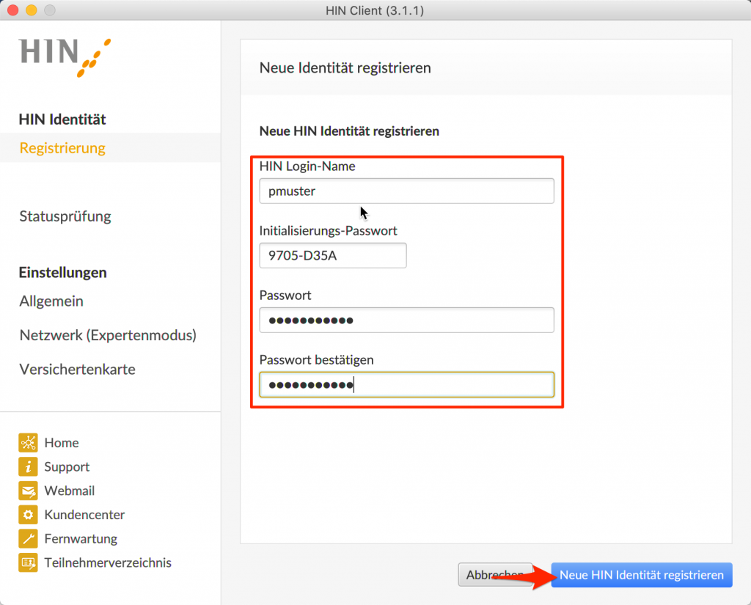Click the HIN Identität heading
The image size is (751, 605).
pyautogui.click(x=62, y=120)
